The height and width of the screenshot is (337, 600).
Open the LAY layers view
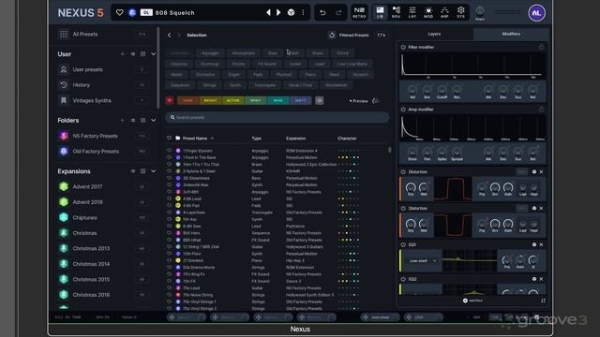412,12
